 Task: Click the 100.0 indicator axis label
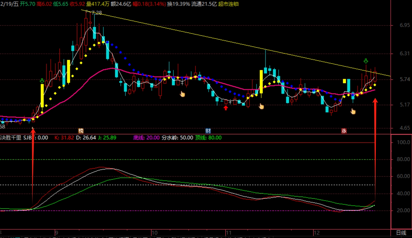404,142
